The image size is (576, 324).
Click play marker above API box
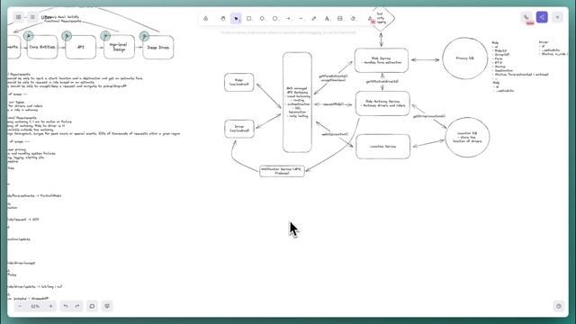(67, 36)
